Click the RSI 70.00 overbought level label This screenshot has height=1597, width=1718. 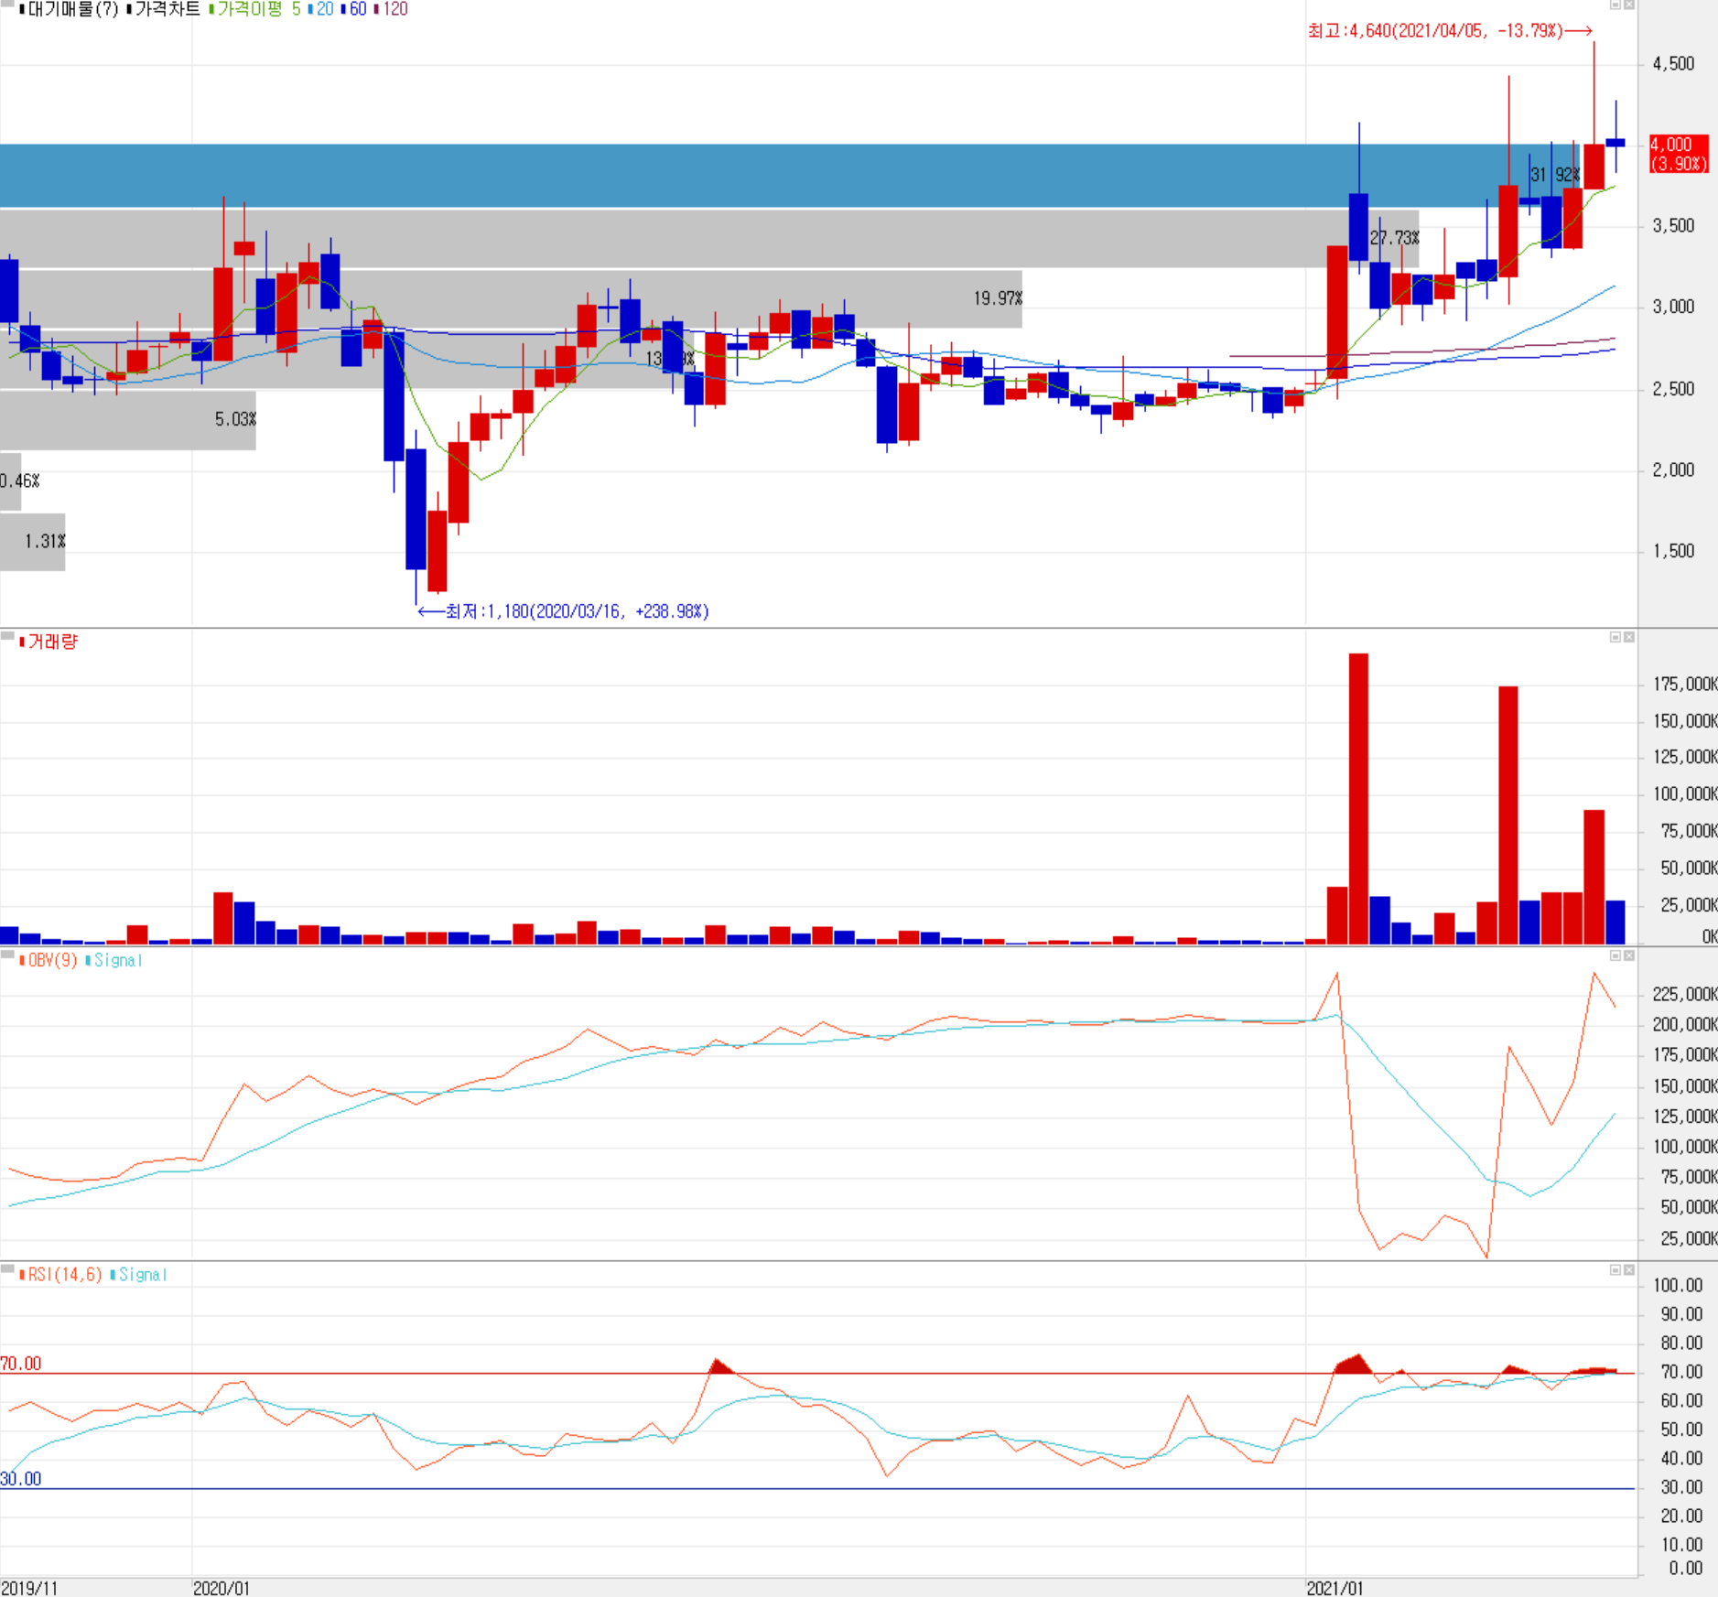(21, 1364)
